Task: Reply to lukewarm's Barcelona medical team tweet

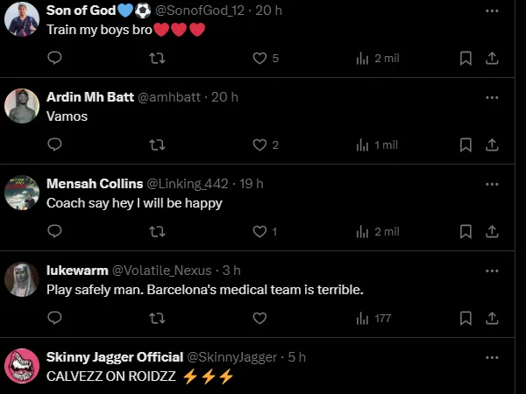Action: tap(54, 318)
